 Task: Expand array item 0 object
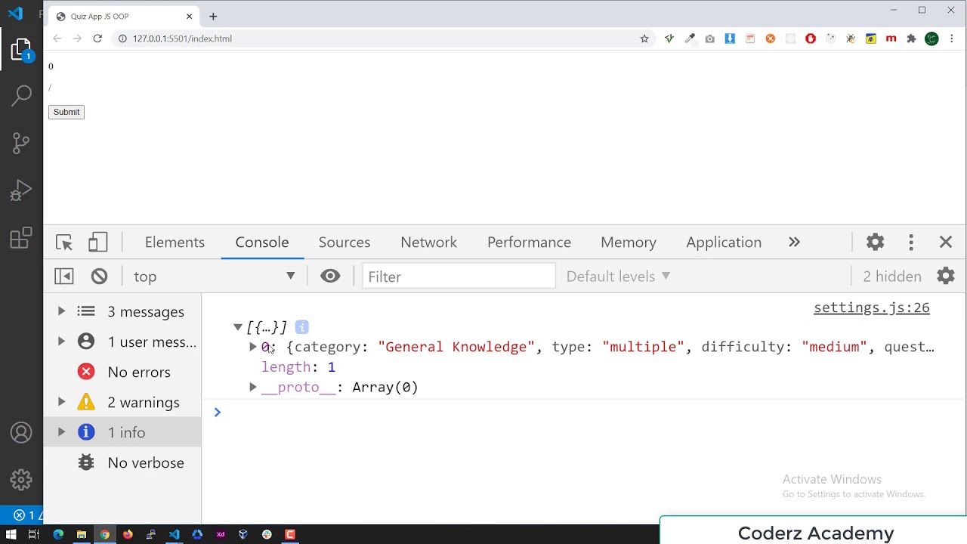253,347
